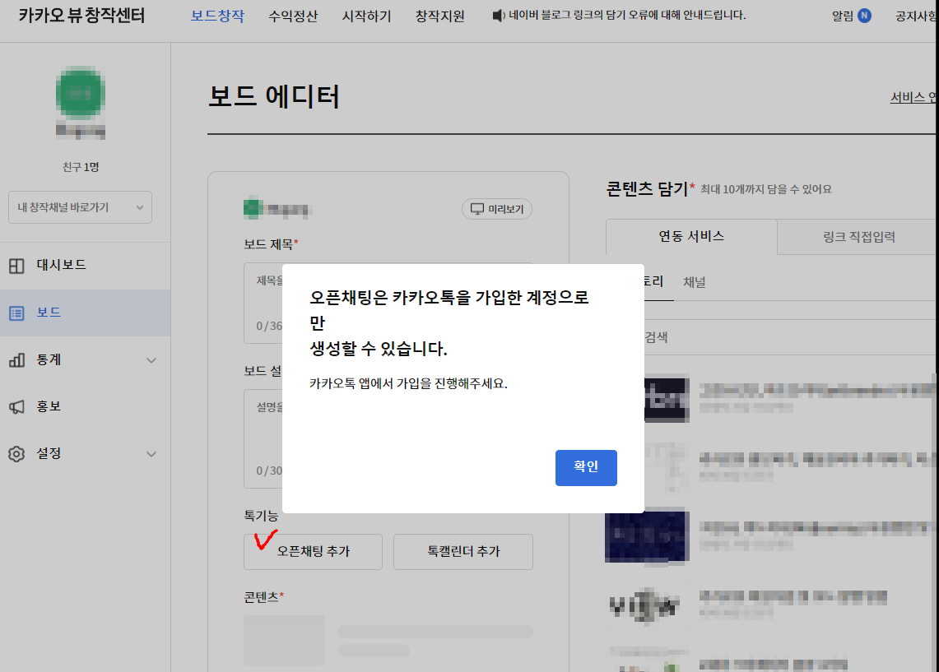Click the 미리보기 button
Screen dimensions: 939x672
pyautogui.click(x=497, y=209)
